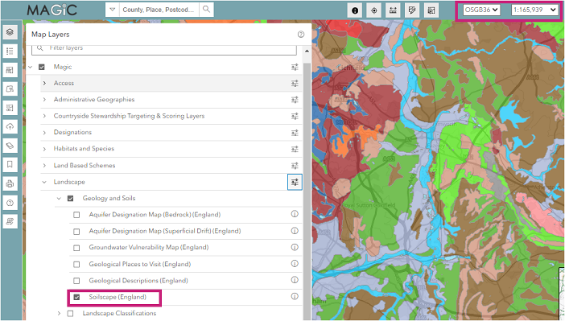
Task: Enable Geological Places to Visit checkbox
Action: coord(76,265)
